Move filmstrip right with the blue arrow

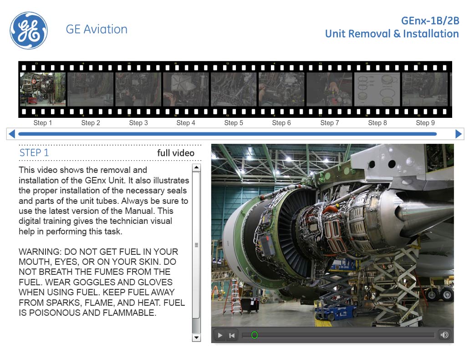[x=458, y=134]
